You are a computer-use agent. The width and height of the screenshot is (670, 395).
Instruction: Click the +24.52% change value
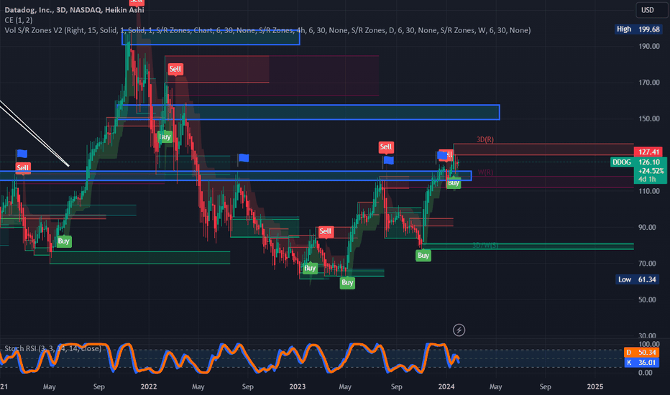pos(651,171)
